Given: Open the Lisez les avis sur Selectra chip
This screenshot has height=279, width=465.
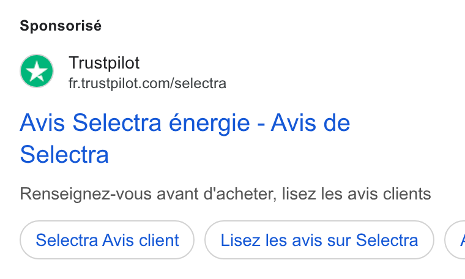Looking at the screenshot, I should (x=319, y=240).
